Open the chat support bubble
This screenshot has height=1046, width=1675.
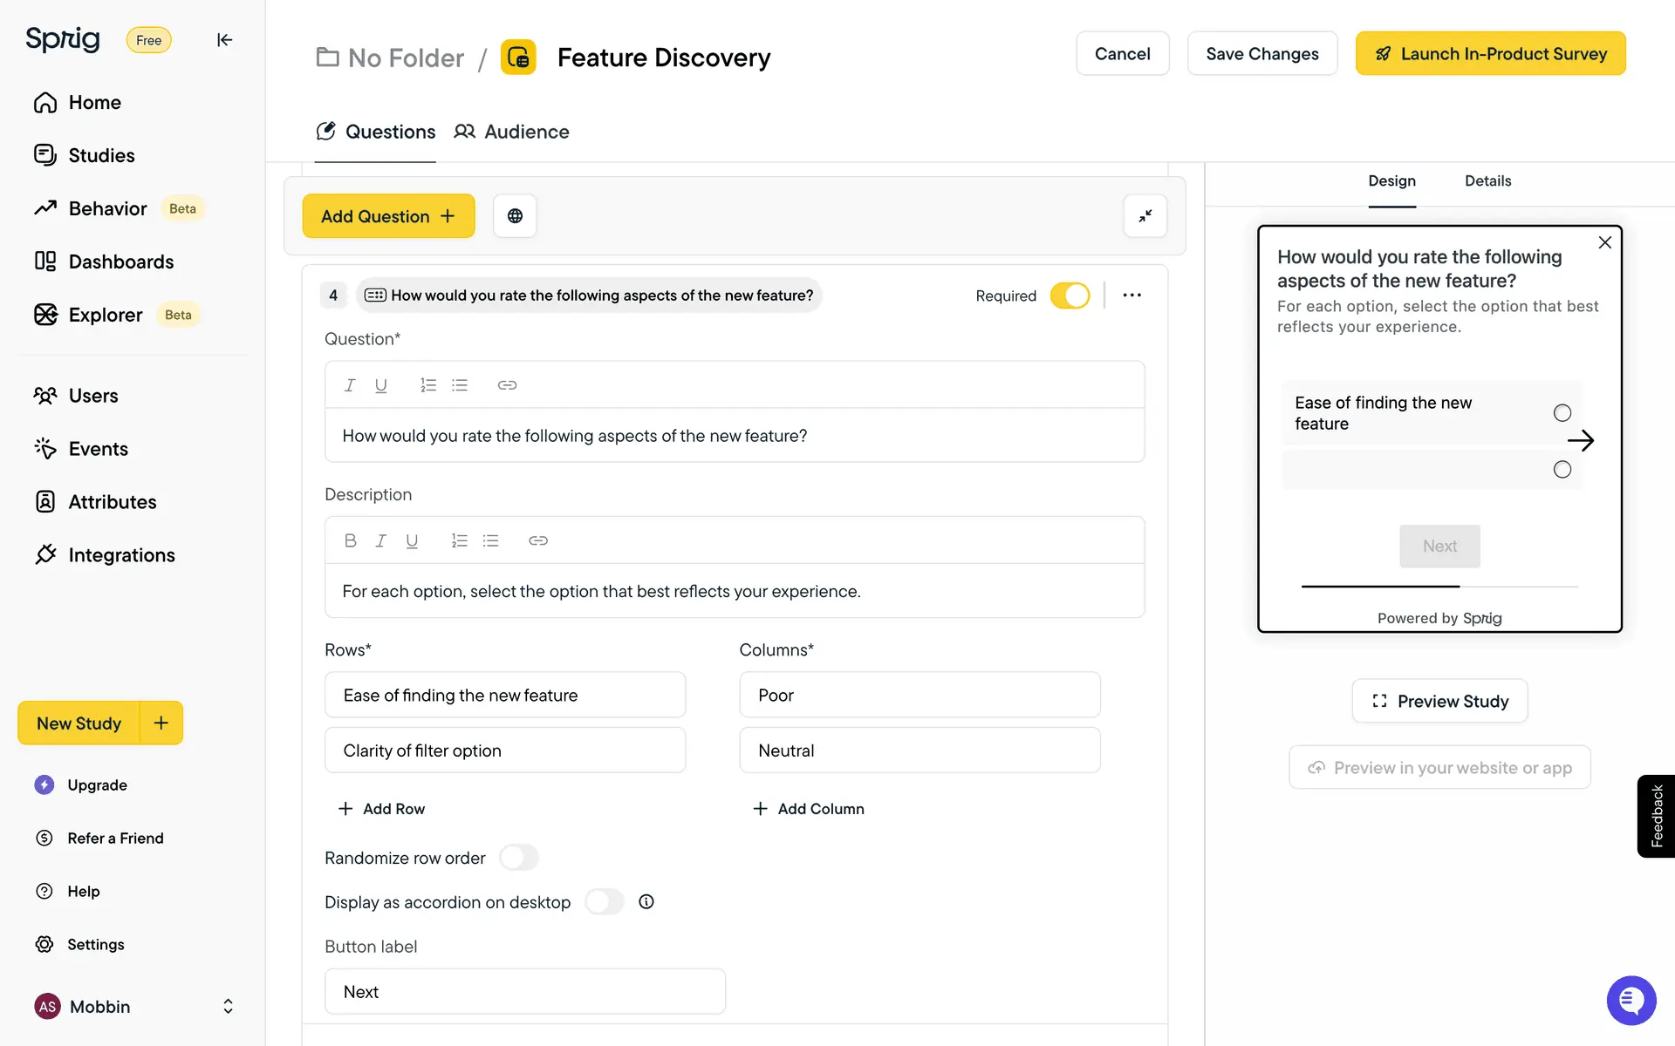coord(1631,1000)
